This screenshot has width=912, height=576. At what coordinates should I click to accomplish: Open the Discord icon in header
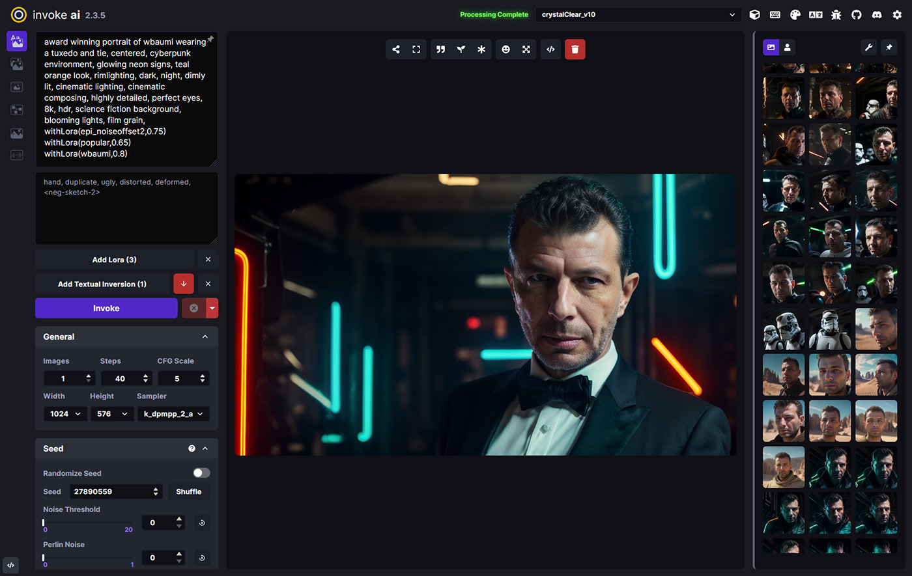pos(877,14)
